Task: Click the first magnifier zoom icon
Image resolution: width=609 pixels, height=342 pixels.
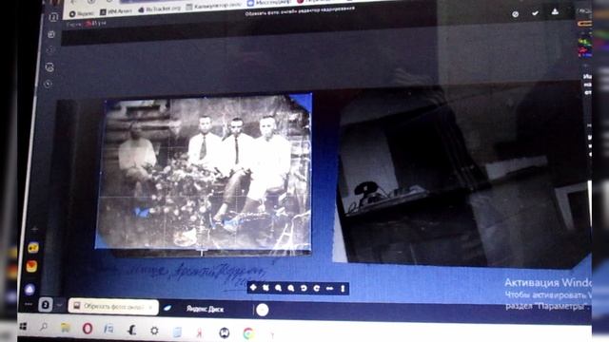Action: click(x=278, y=288)
